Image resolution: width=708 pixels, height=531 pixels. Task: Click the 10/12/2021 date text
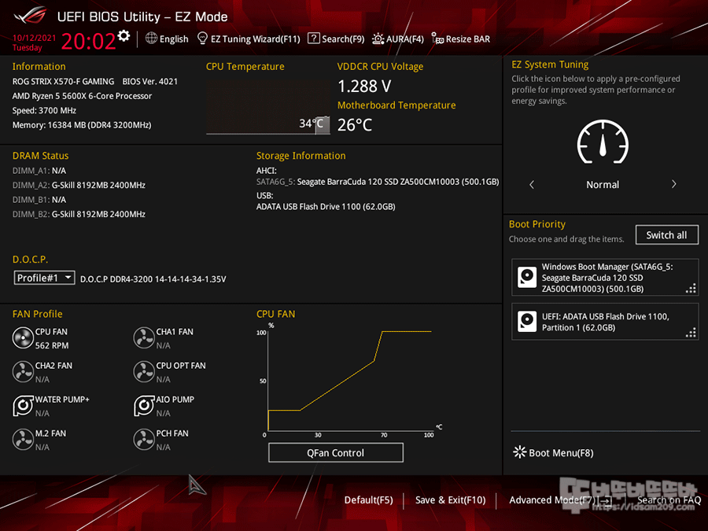(35, 38)
